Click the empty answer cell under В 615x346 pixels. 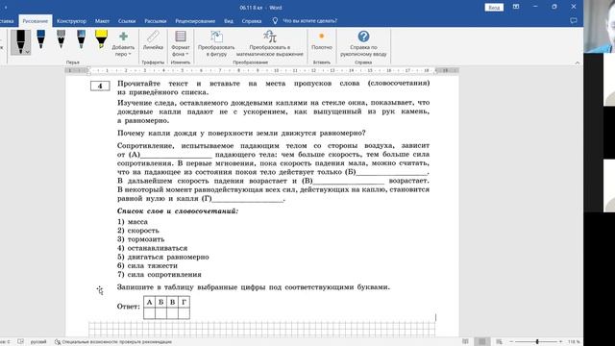[172, 313]
